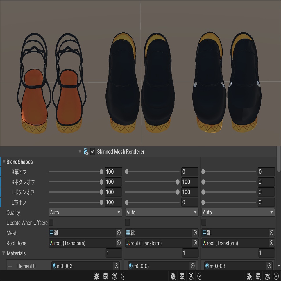This screenshot has height=281, width=281.
Task: Click the Materials size field in the first column
Action: (114, 253)
